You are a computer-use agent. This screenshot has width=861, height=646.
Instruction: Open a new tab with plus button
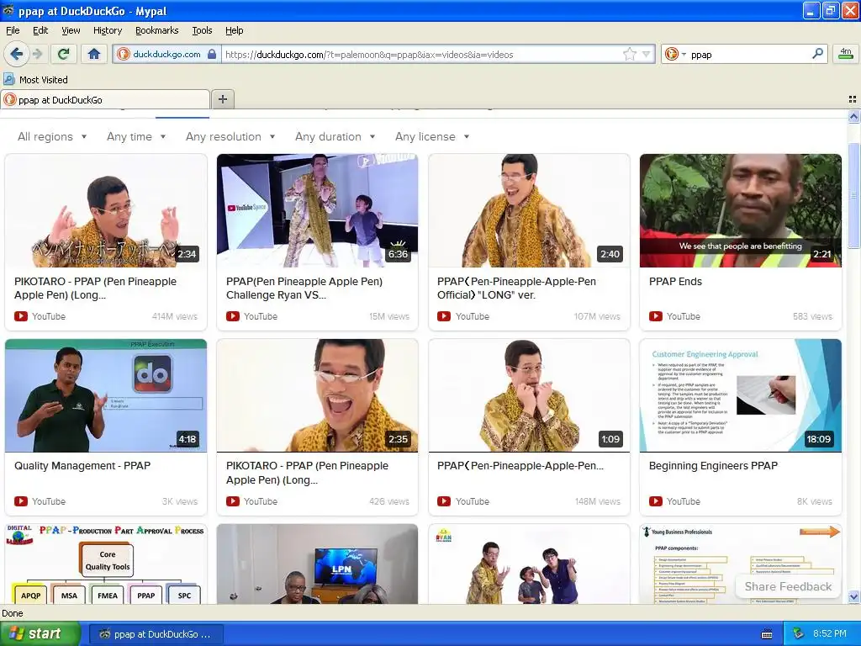pos(222,99)
